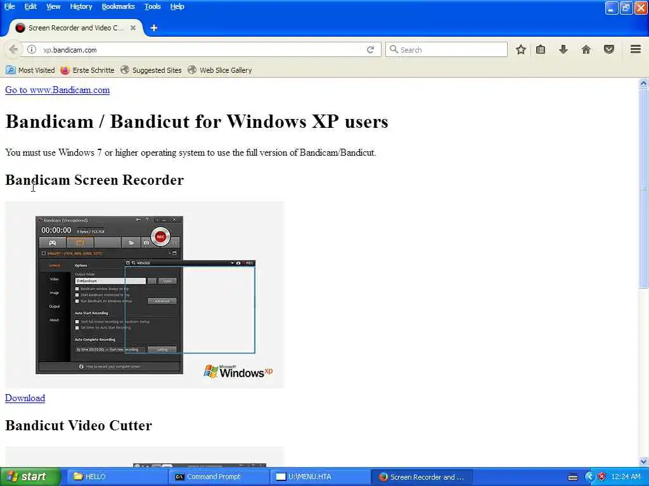Screen dimensions: 649x486
Task: Click the vertical scrollbar thumb
Action: point(643,188)
